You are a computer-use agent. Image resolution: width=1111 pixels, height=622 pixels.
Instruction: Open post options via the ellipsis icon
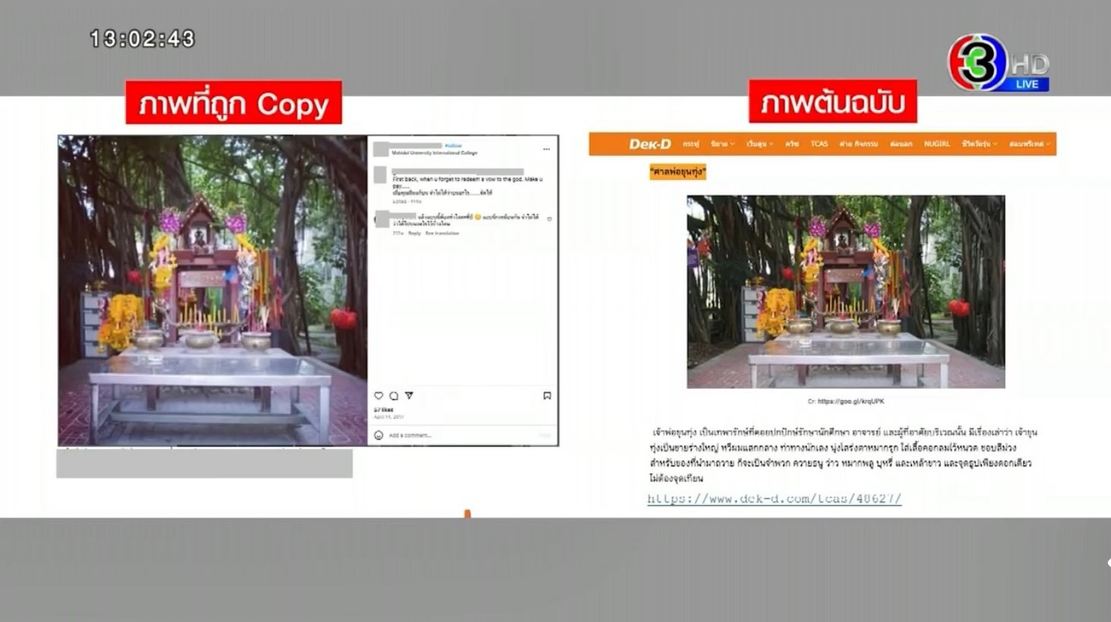pyautogui.click(x=548, y=149)
